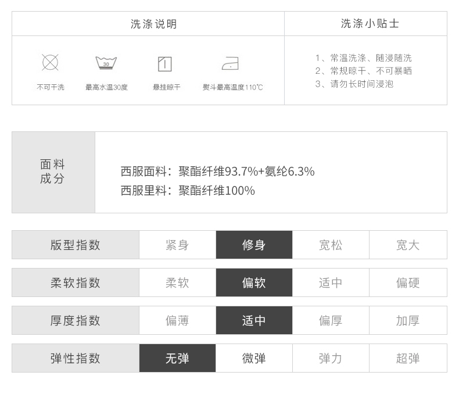Select the 紧身 fit option
Viewport: 459px width, 397px height.
(177, 245)
